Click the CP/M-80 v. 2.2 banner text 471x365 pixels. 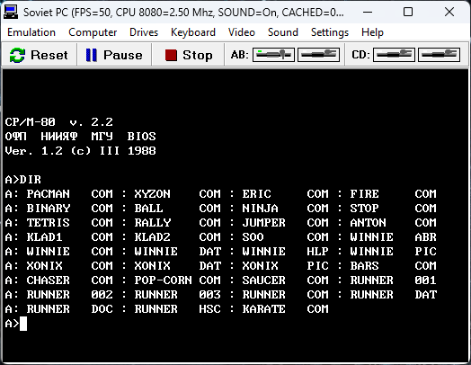pyautogui.click(x=59, y=122)
